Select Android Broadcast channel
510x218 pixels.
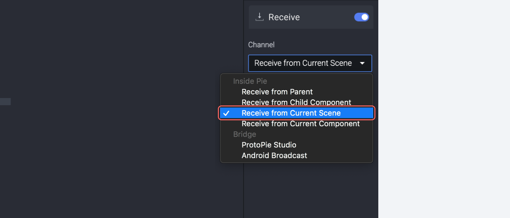coord(274,155)
